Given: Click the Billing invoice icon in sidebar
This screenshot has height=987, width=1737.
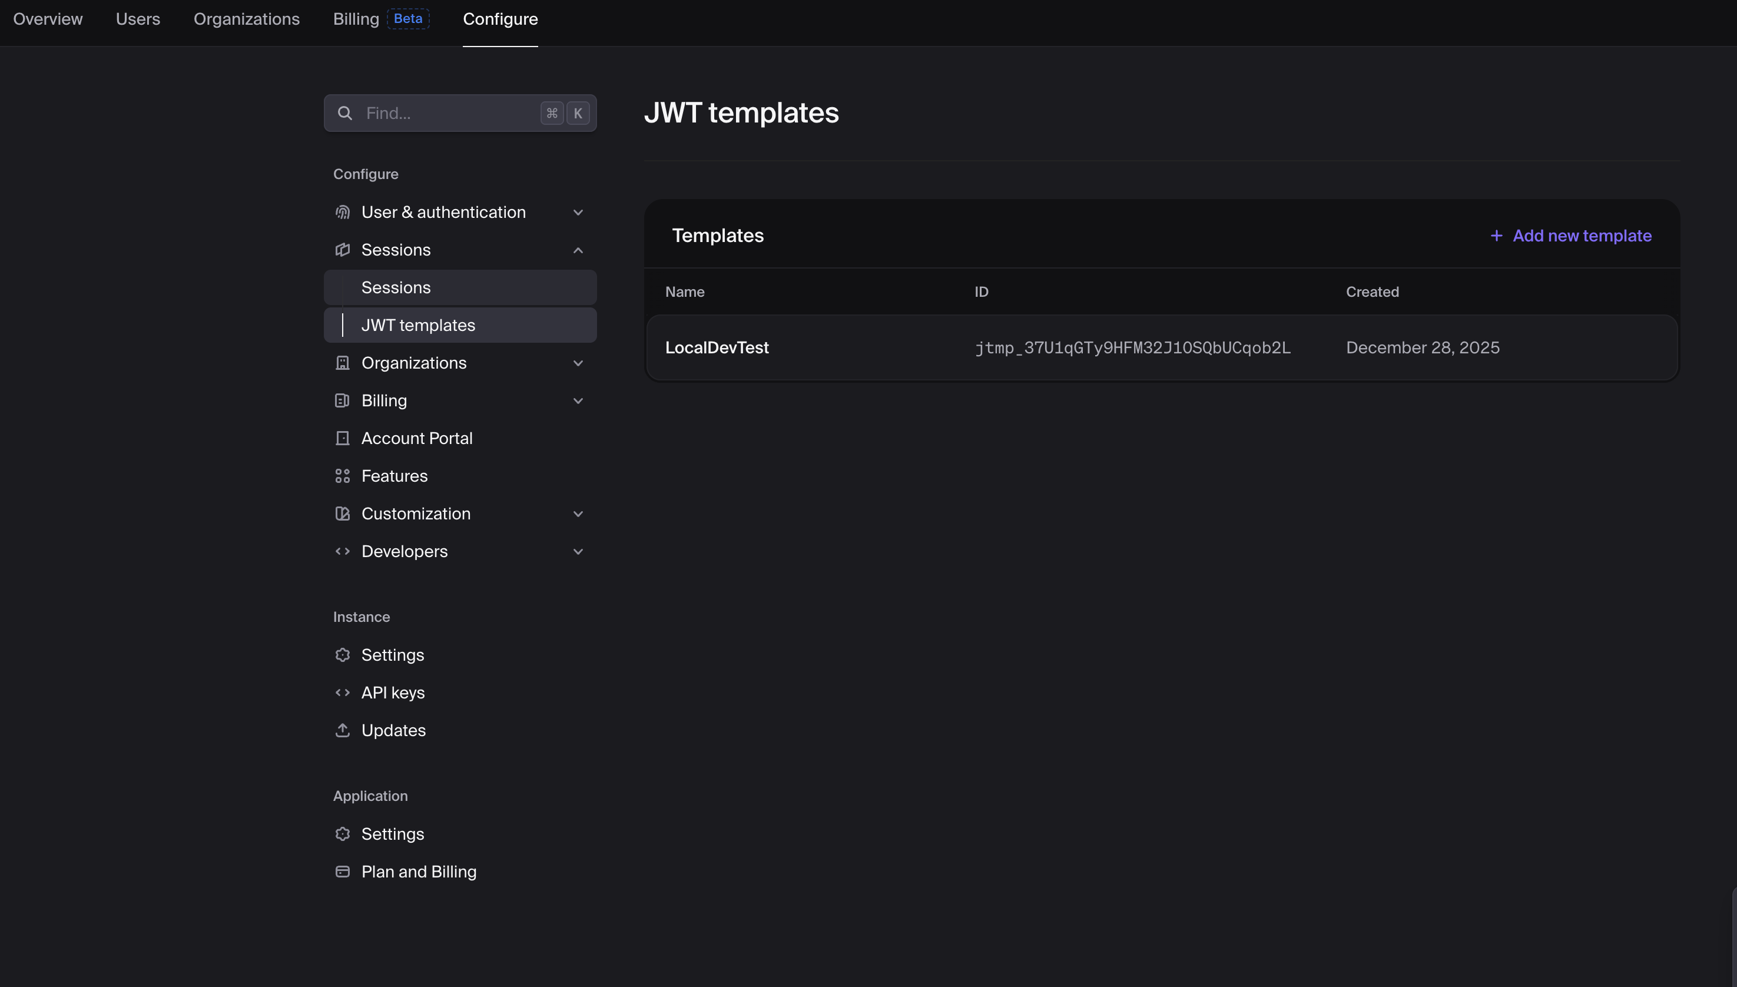Looking at the screenshot, I should [x=342, y=400].
